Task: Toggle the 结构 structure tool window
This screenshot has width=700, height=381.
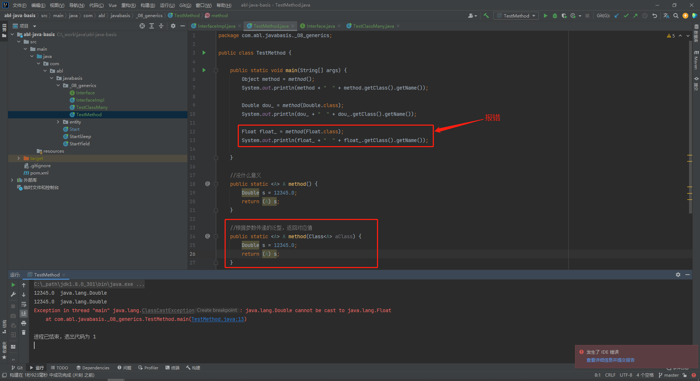Action: [x=4, y=327]
